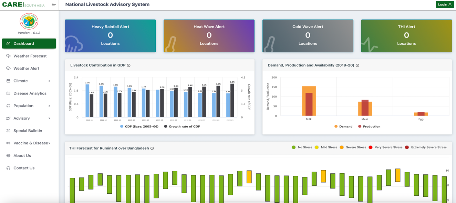Click info icon beside Demand, Production and Availability
456x203 pixels.
point(357,65)
